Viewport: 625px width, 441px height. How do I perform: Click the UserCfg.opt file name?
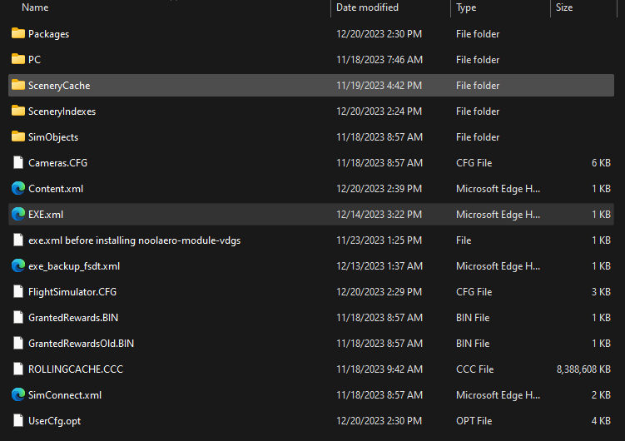coord(54,421)
